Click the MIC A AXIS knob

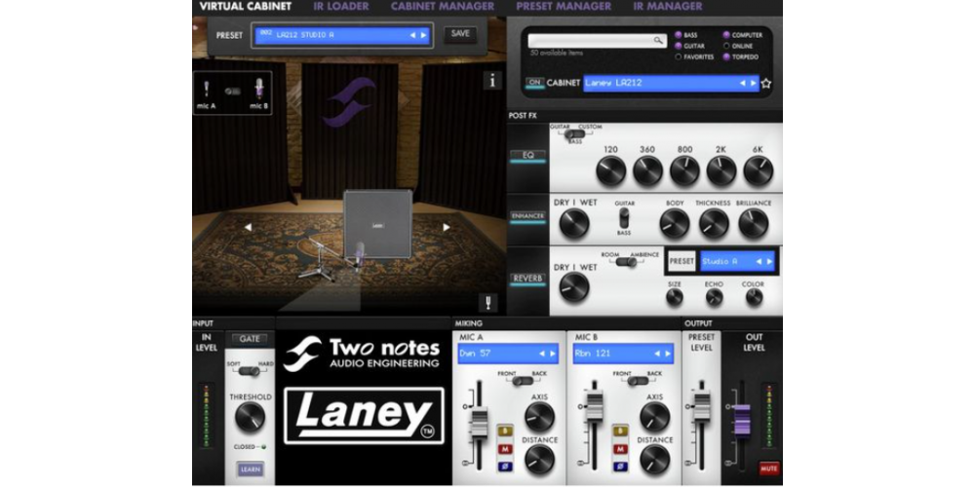pos(540,417)
